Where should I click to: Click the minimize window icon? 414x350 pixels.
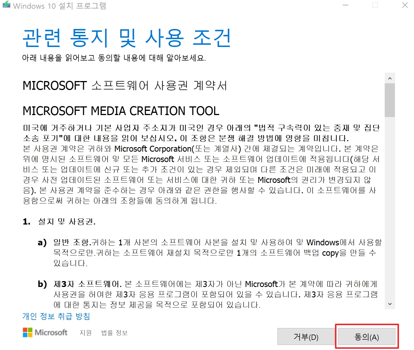346,5
